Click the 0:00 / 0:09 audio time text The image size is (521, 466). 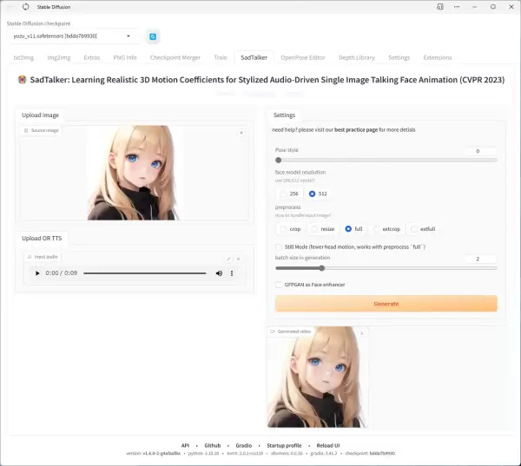pyautogui.click(x=62, y=273)
